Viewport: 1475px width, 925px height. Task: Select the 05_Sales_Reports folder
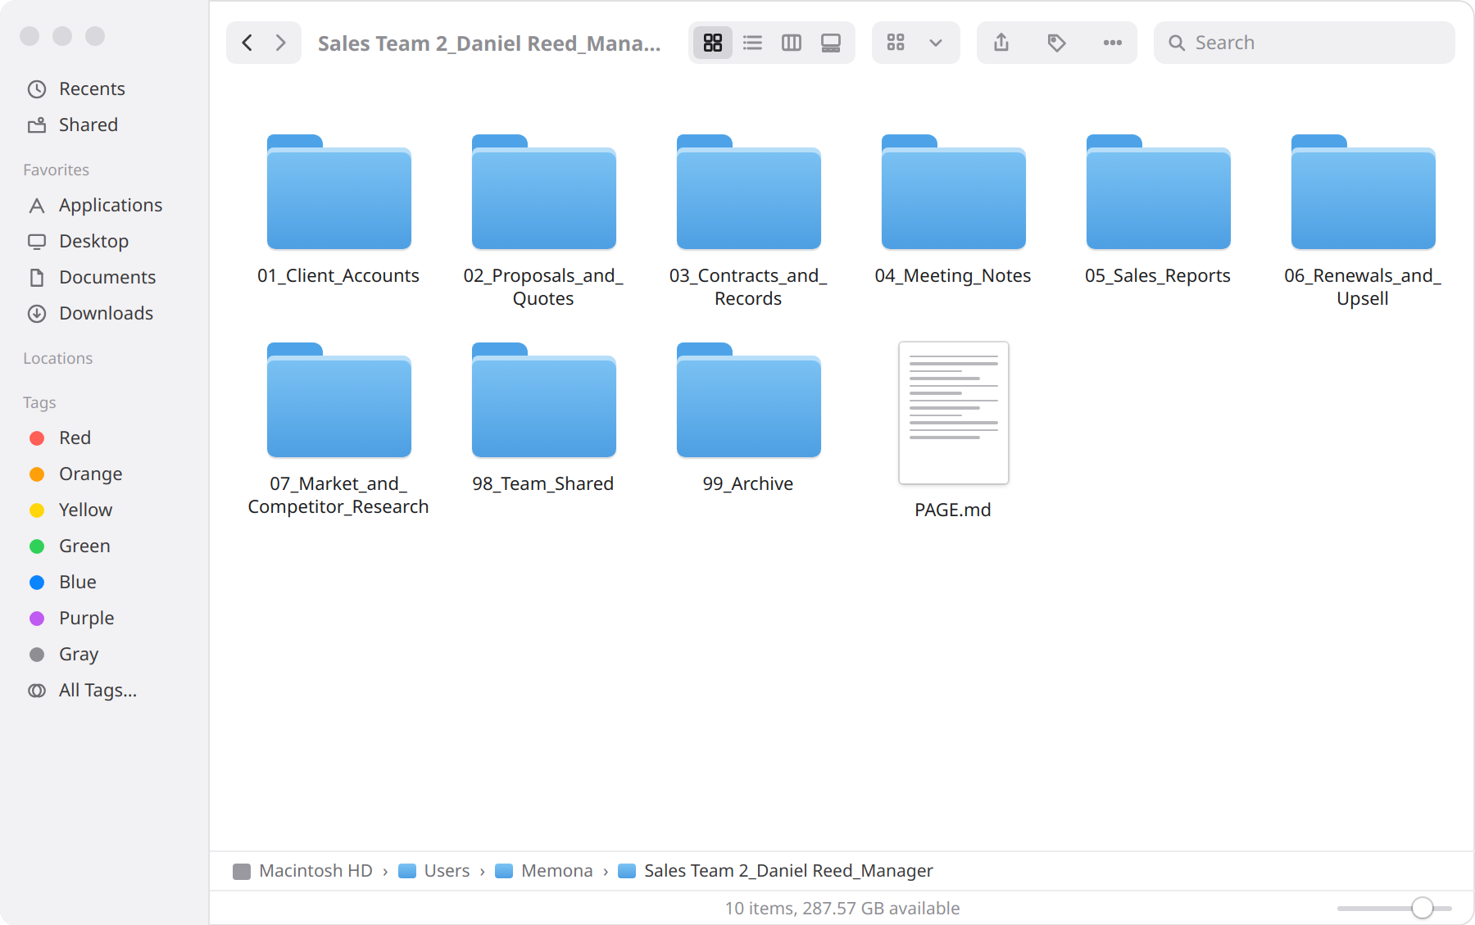pyautogui.click(x=1158, y=192)
